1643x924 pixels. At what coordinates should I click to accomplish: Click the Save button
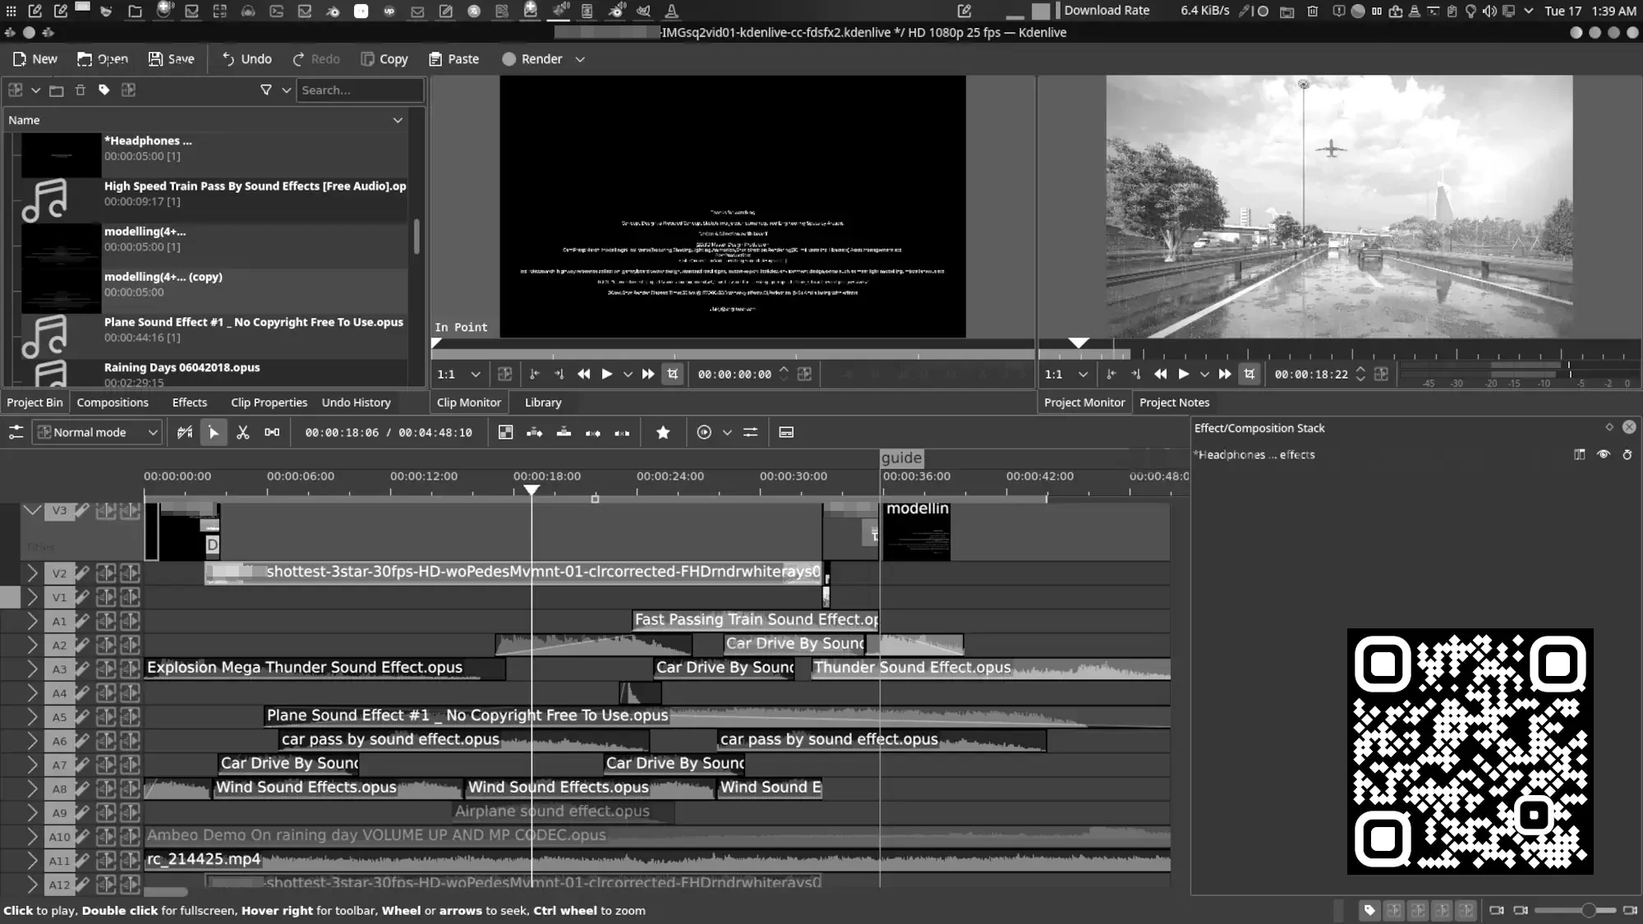click(x=171, y=59)
